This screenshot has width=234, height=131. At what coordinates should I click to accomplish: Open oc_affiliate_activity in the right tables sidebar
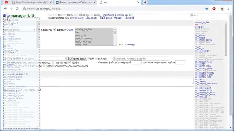[x=204, y=40]
